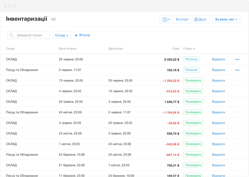Open the За весь час period dropdown
Image resolution: width=249 pixels, height=177 pixels.
click(226, 19)
